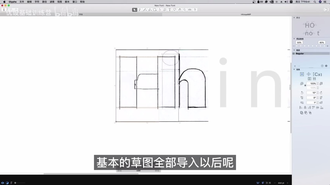Select the Pencil tool in toolbar
This screenshot has height=185, width=330.
(145, 10)
